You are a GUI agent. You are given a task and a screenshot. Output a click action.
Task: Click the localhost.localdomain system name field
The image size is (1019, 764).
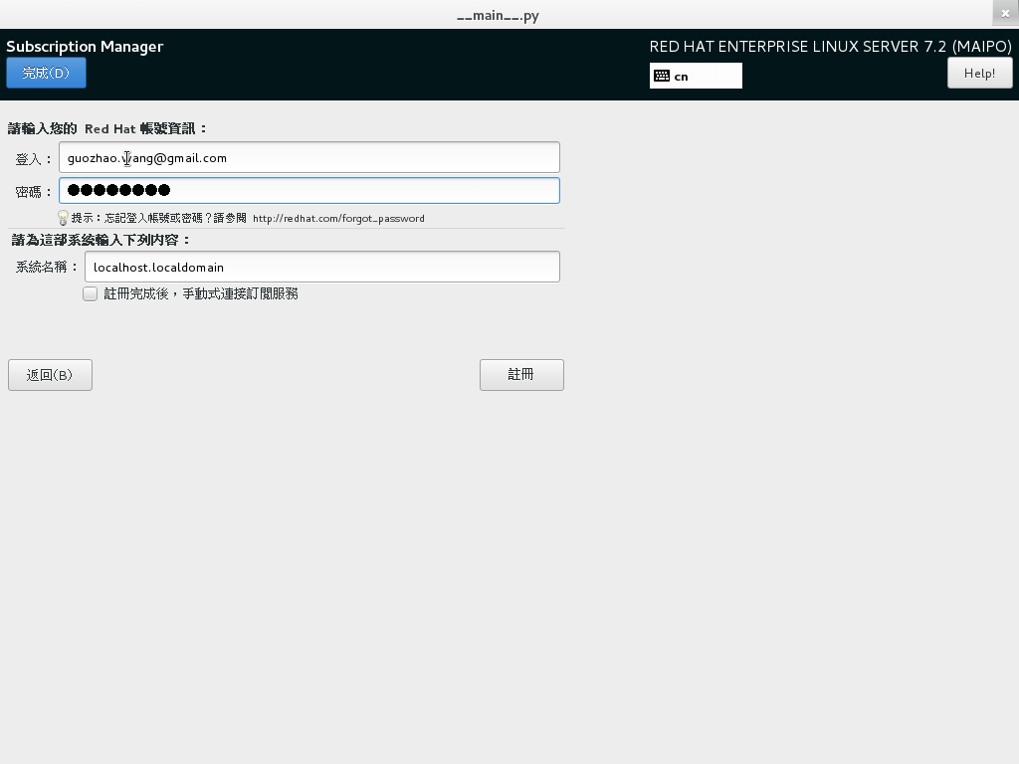tap(321, 267)
